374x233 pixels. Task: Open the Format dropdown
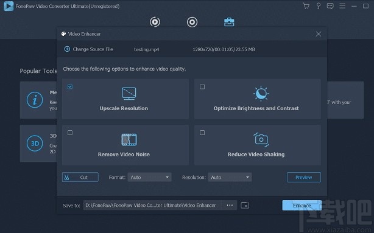(x=149, y=177)
